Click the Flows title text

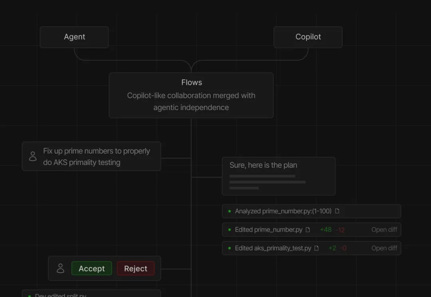coord(192,83)
